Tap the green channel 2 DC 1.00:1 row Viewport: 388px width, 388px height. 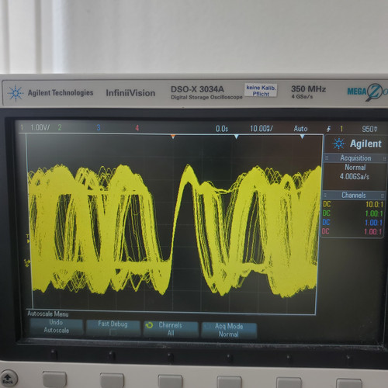(x=352, y=213)
